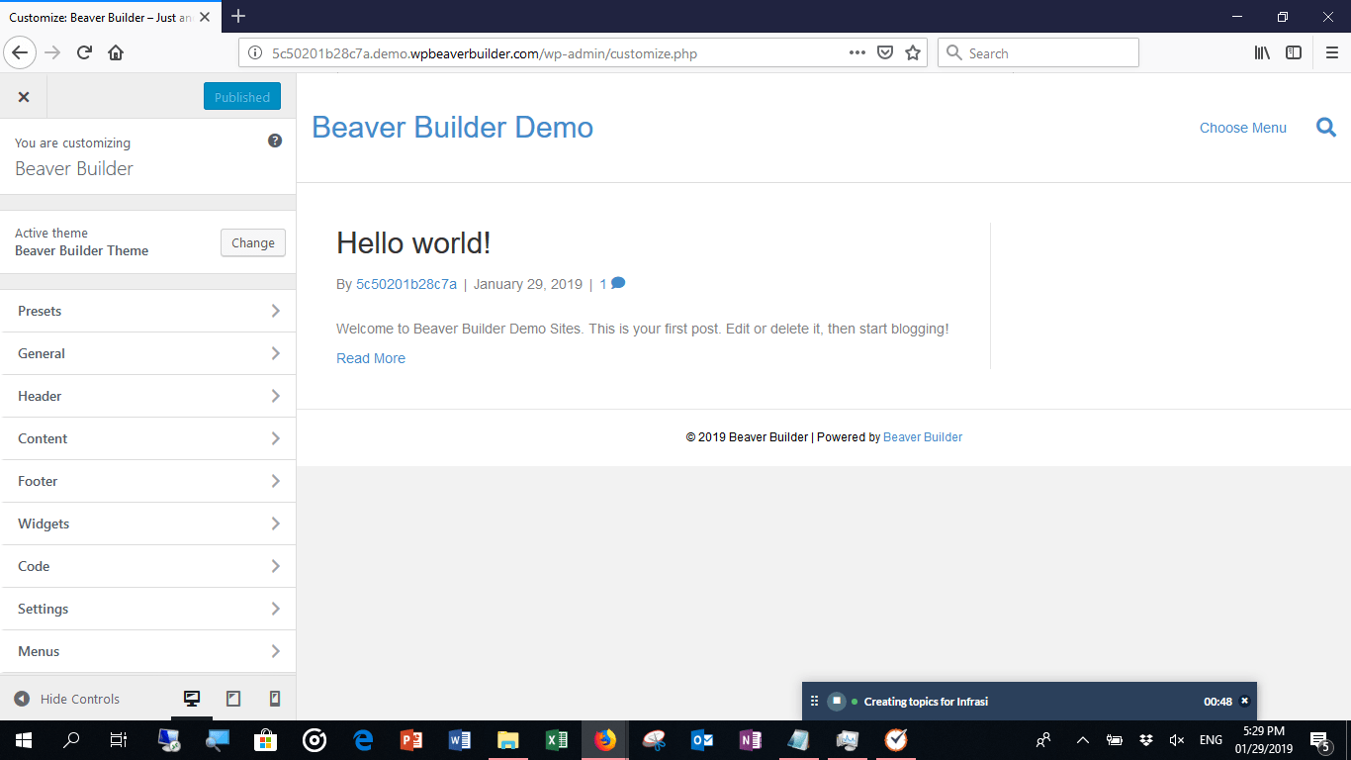Image resolution: width=1351 pixels, height=760 pixels.
Task: Switch preview to mobile view
Action: tap(273, 698)
